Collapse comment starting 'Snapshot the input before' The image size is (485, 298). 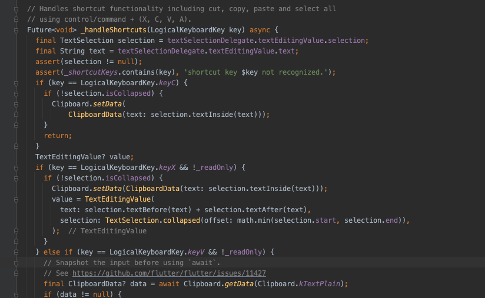[16, 263]
